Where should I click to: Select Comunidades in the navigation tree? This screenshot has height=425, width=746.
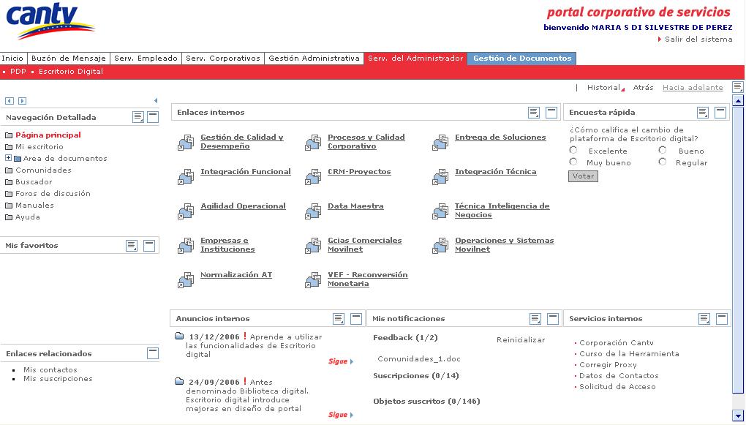pyautogui.click(x=43, y=170)
